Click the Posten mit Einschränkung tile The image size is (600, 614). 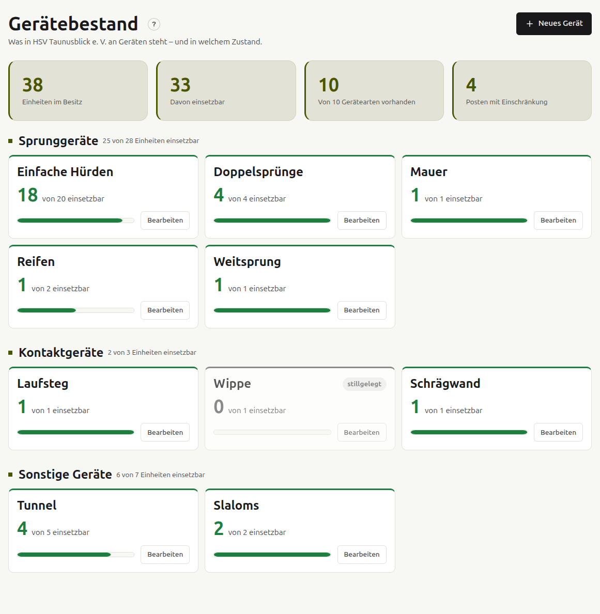point(521,90)
